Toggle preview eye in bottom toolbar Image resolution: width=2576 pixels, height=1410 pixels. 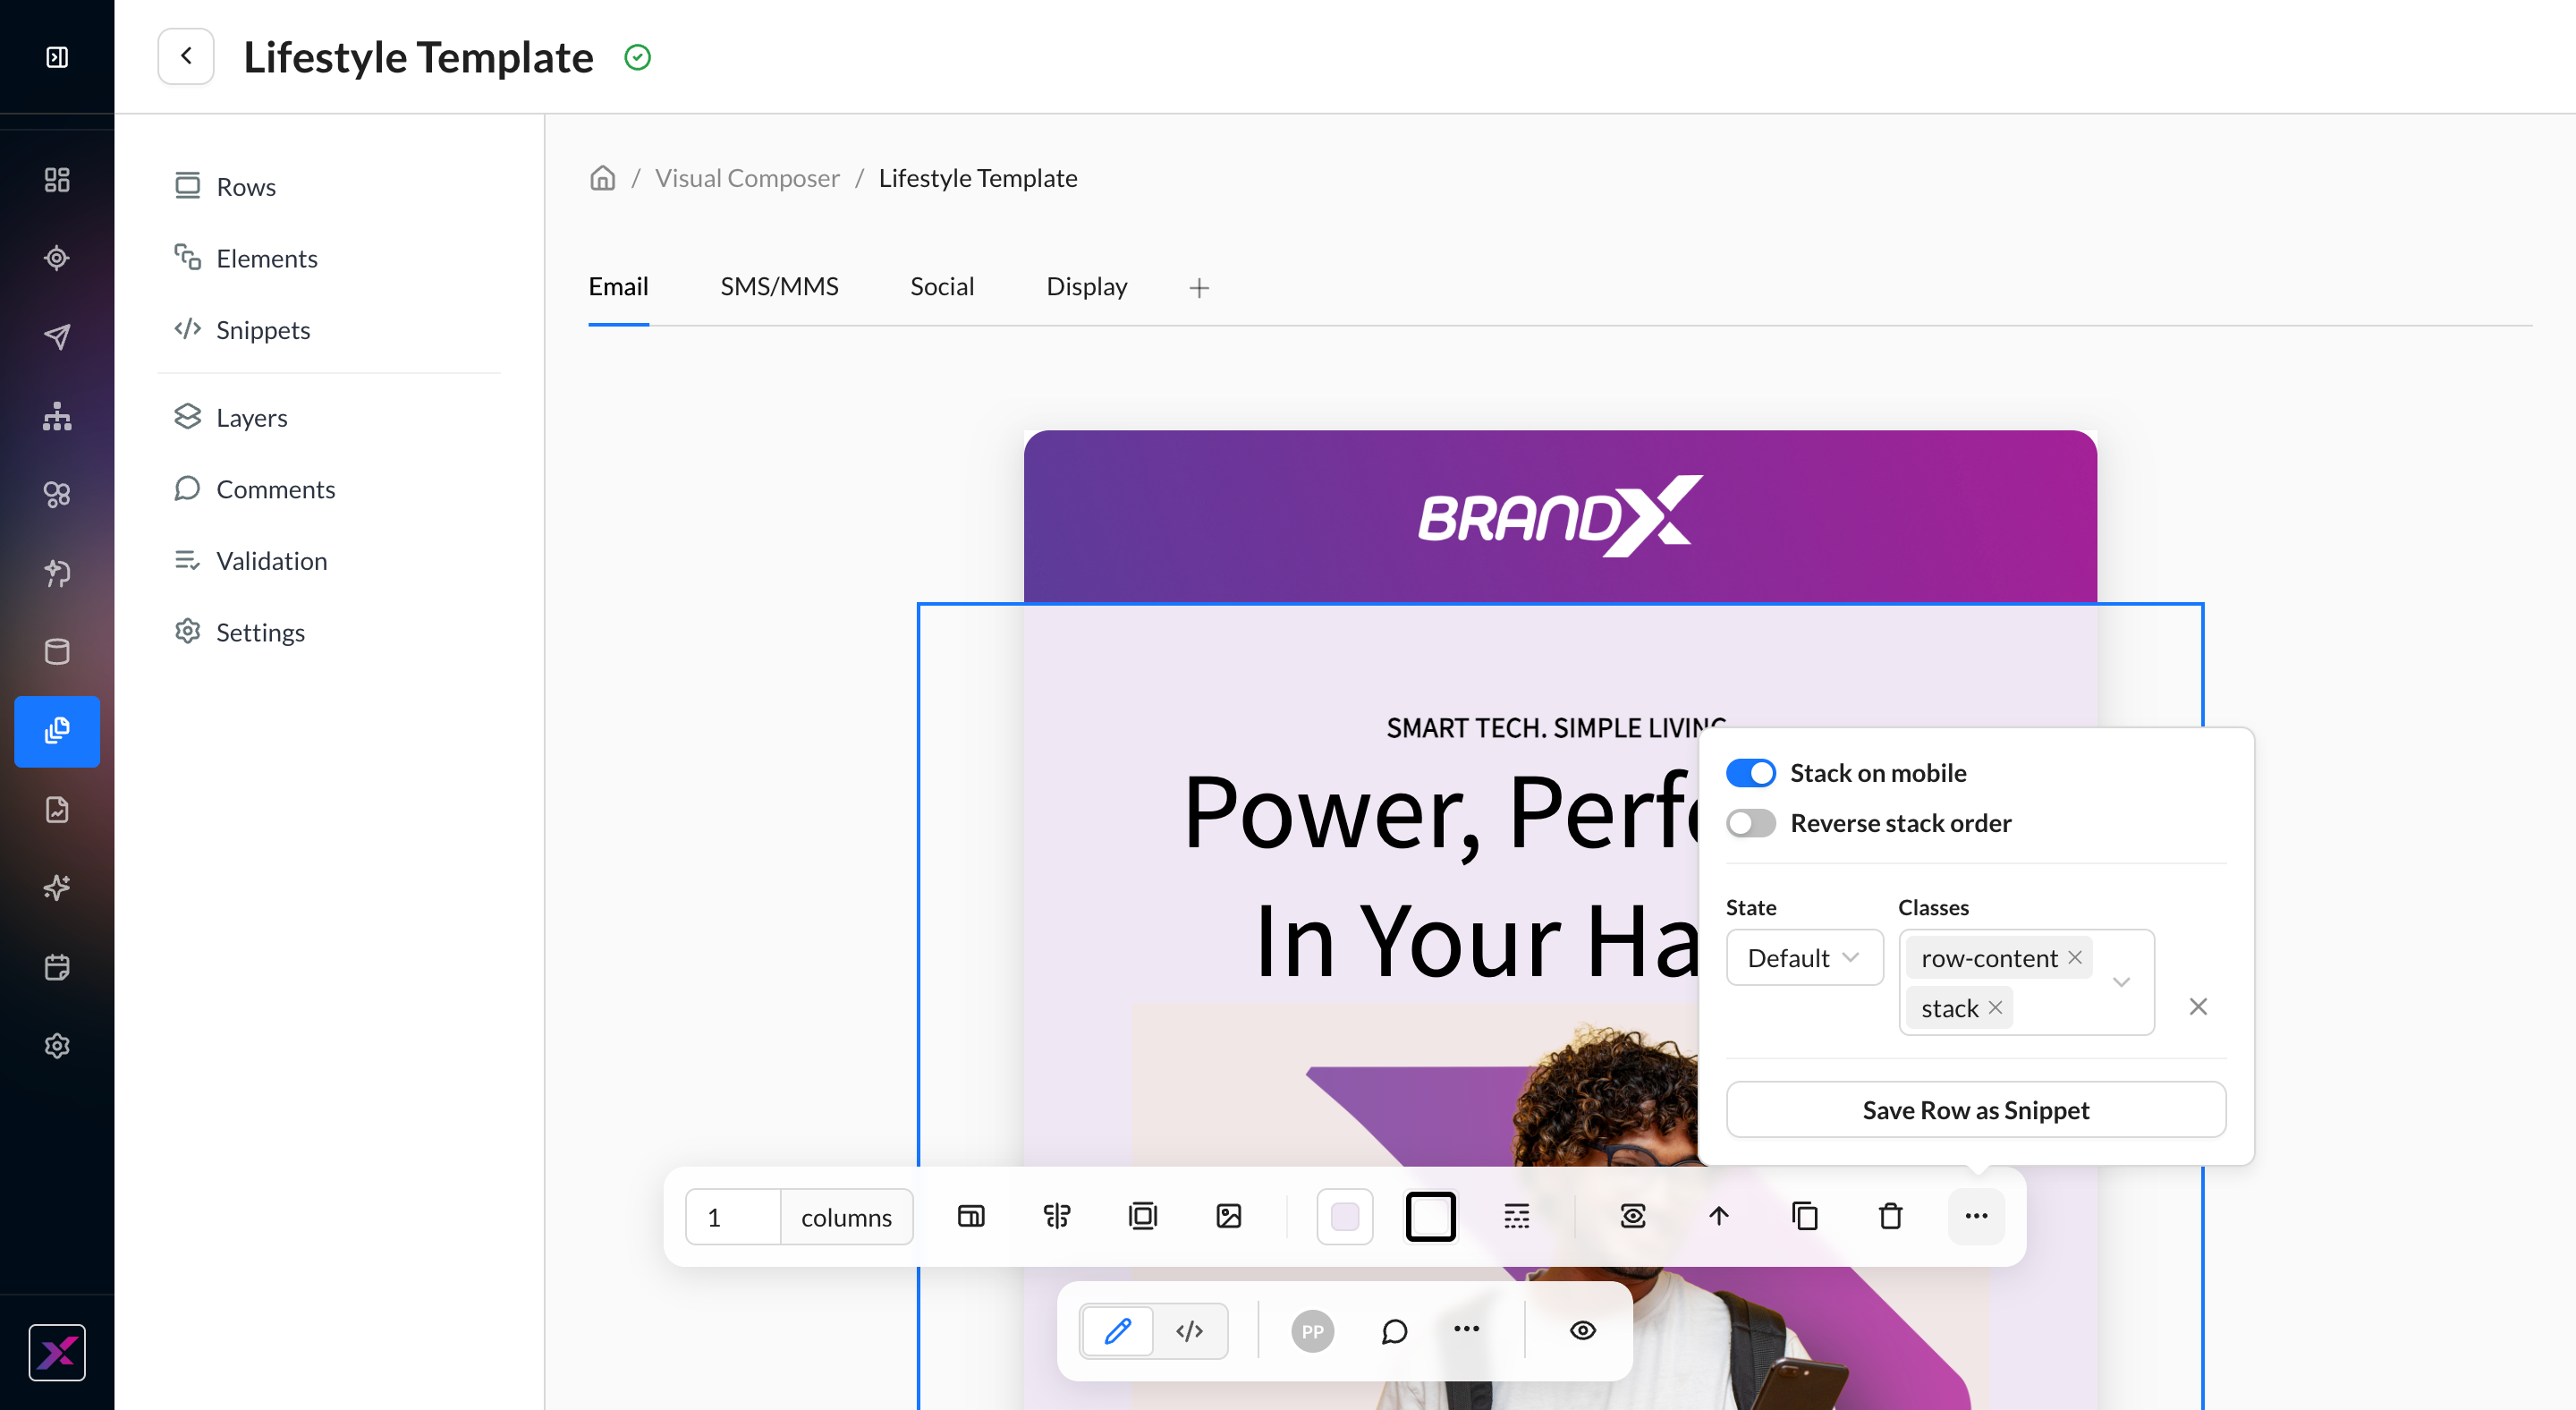click(x=1583, y=1331)
